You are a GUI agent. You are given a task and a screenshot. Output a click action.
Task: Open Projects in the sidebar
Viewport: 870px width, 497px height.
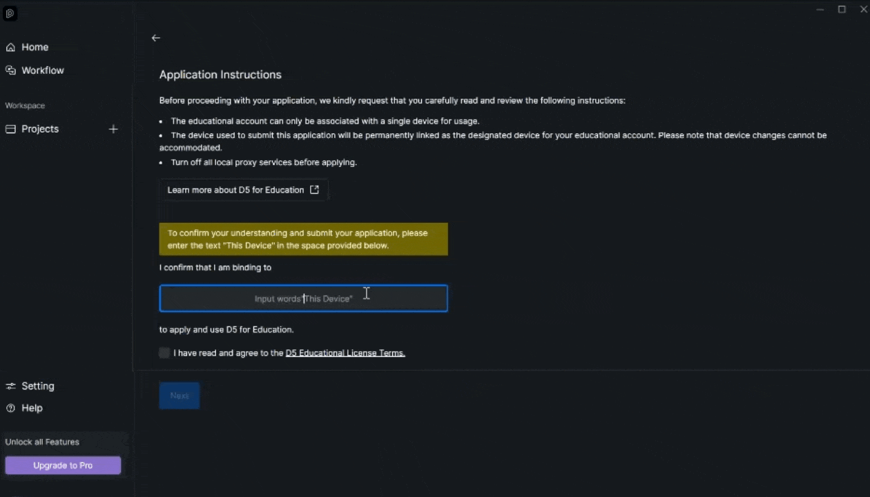pyautogui.click(x=32, y=129)
